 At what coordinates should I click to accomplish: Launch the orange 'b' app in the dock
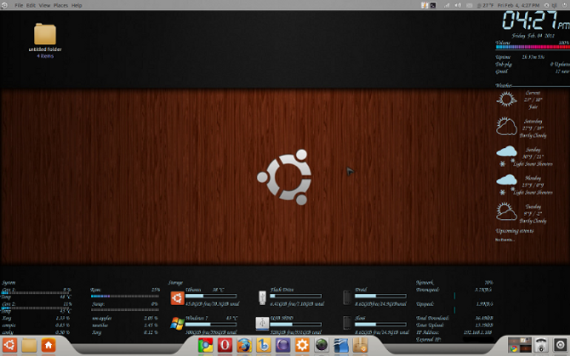[264, 345]
